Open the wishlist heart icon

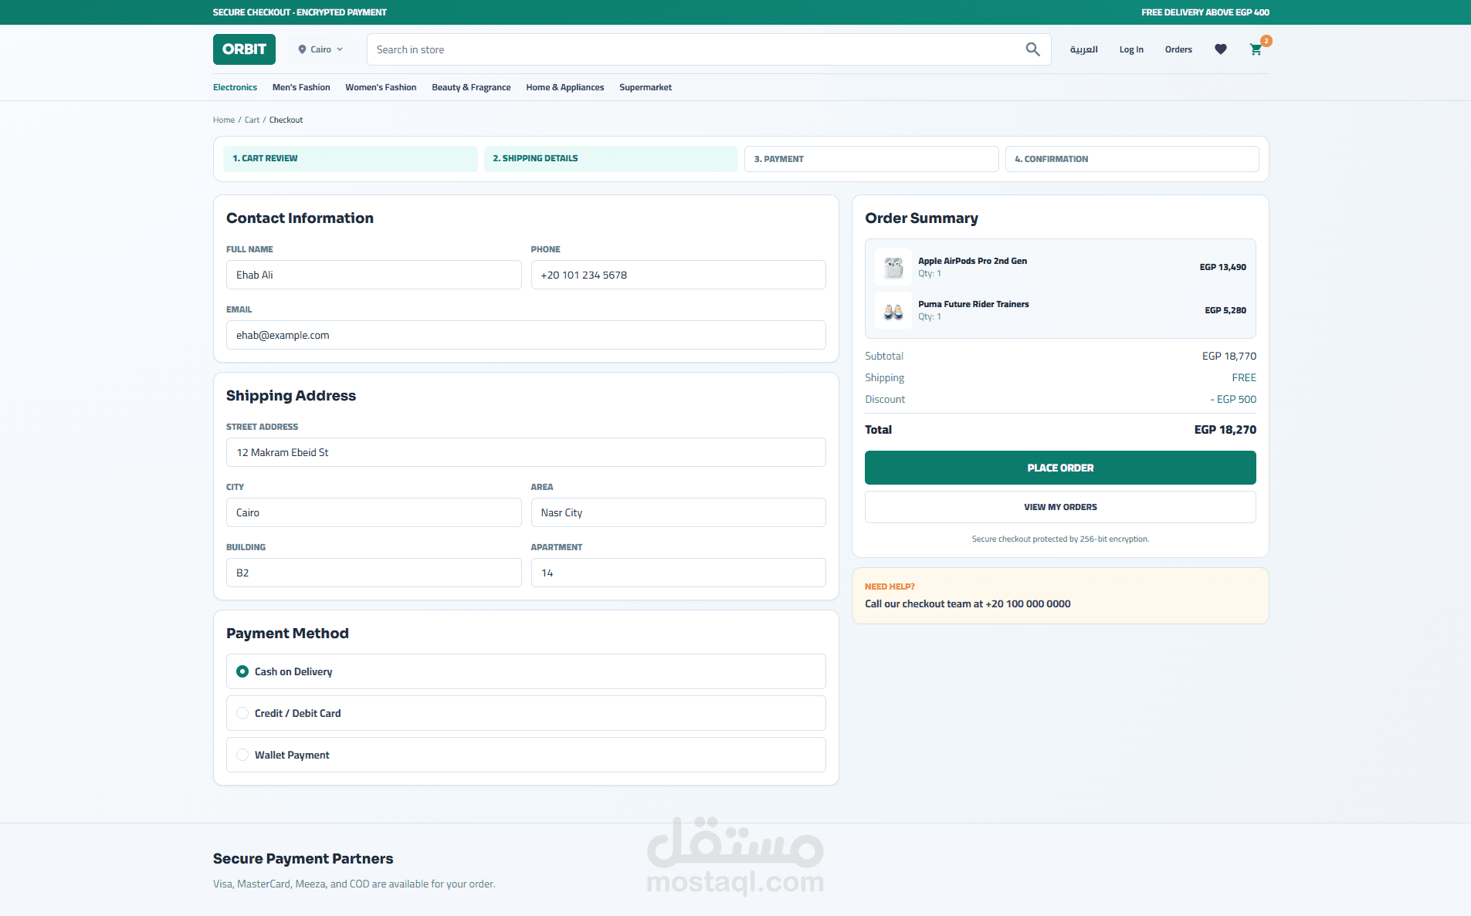[x=1221, y=49]
